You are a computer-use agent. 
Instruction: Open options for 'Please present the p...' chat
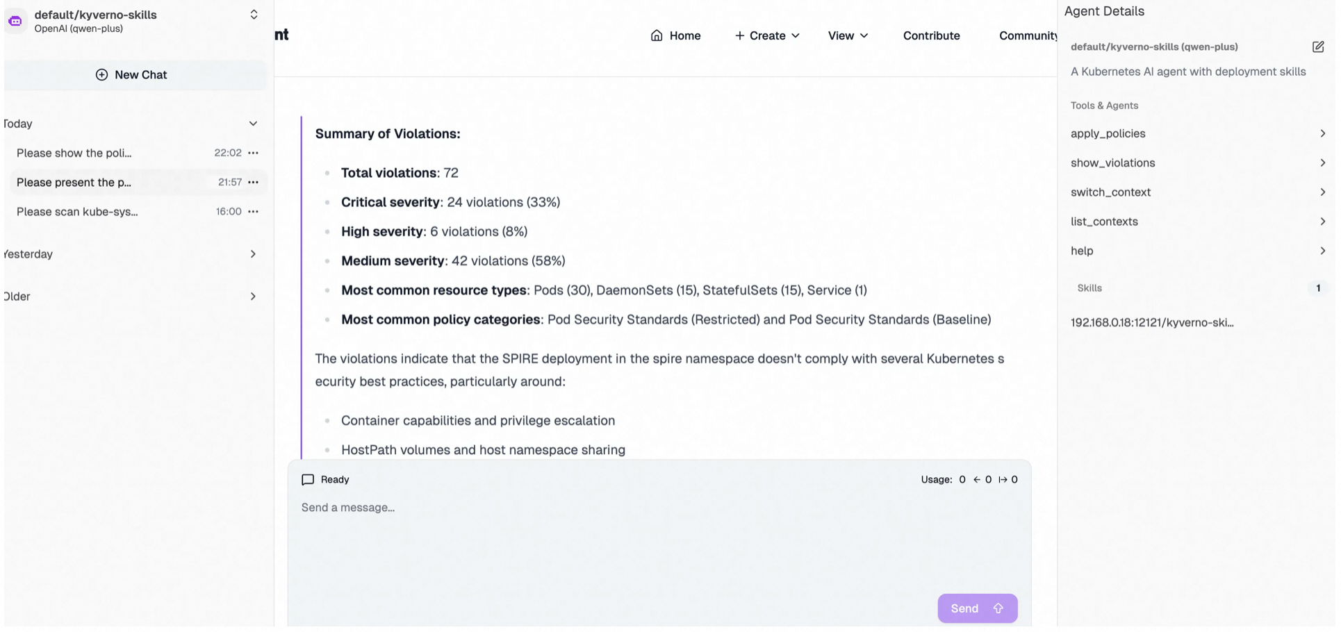254,182
